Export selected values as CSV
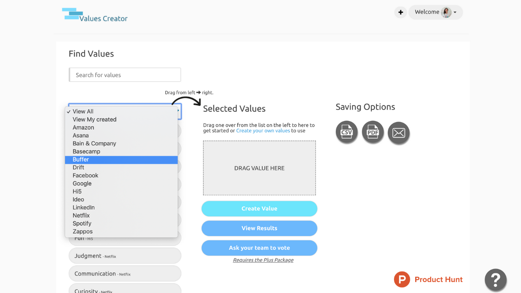The height and width of the screenshot is (293, 521). (x=346, y=132)
